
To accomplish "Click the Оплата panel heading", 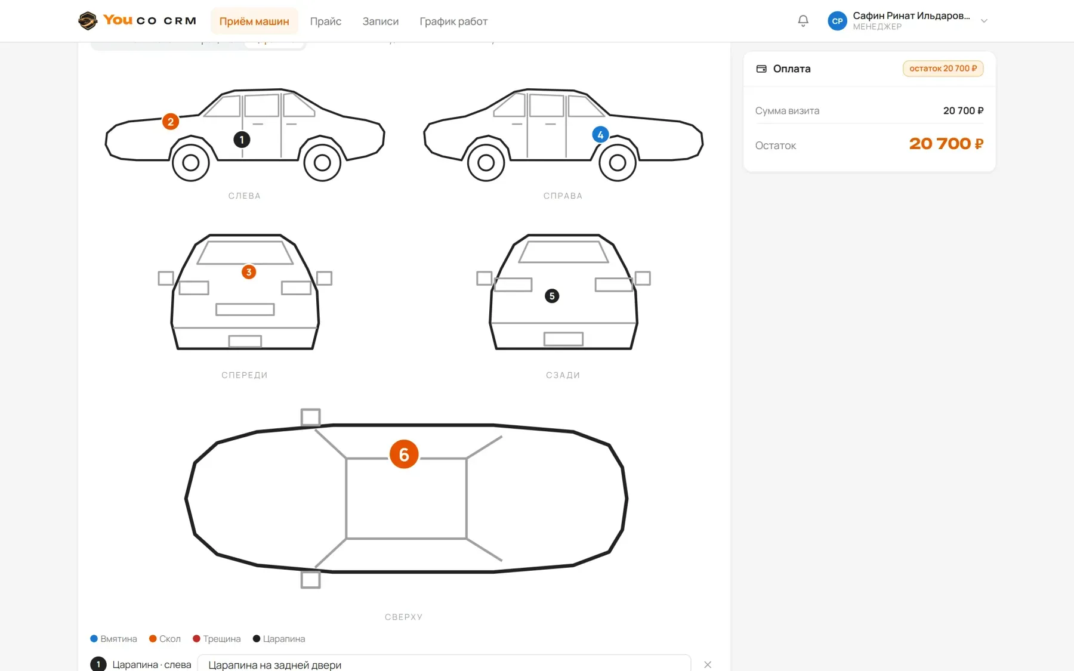I will pos(792,69).
